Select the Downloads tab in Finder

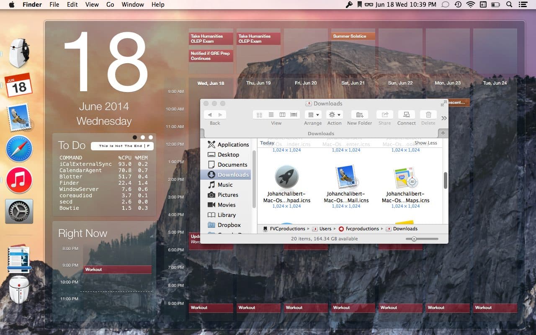click(x=321, y=134)
